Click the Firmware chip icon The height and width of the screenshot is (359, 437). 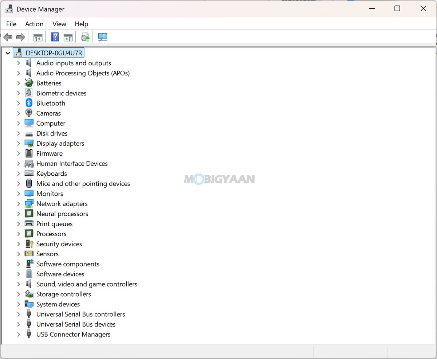(29, 153)
